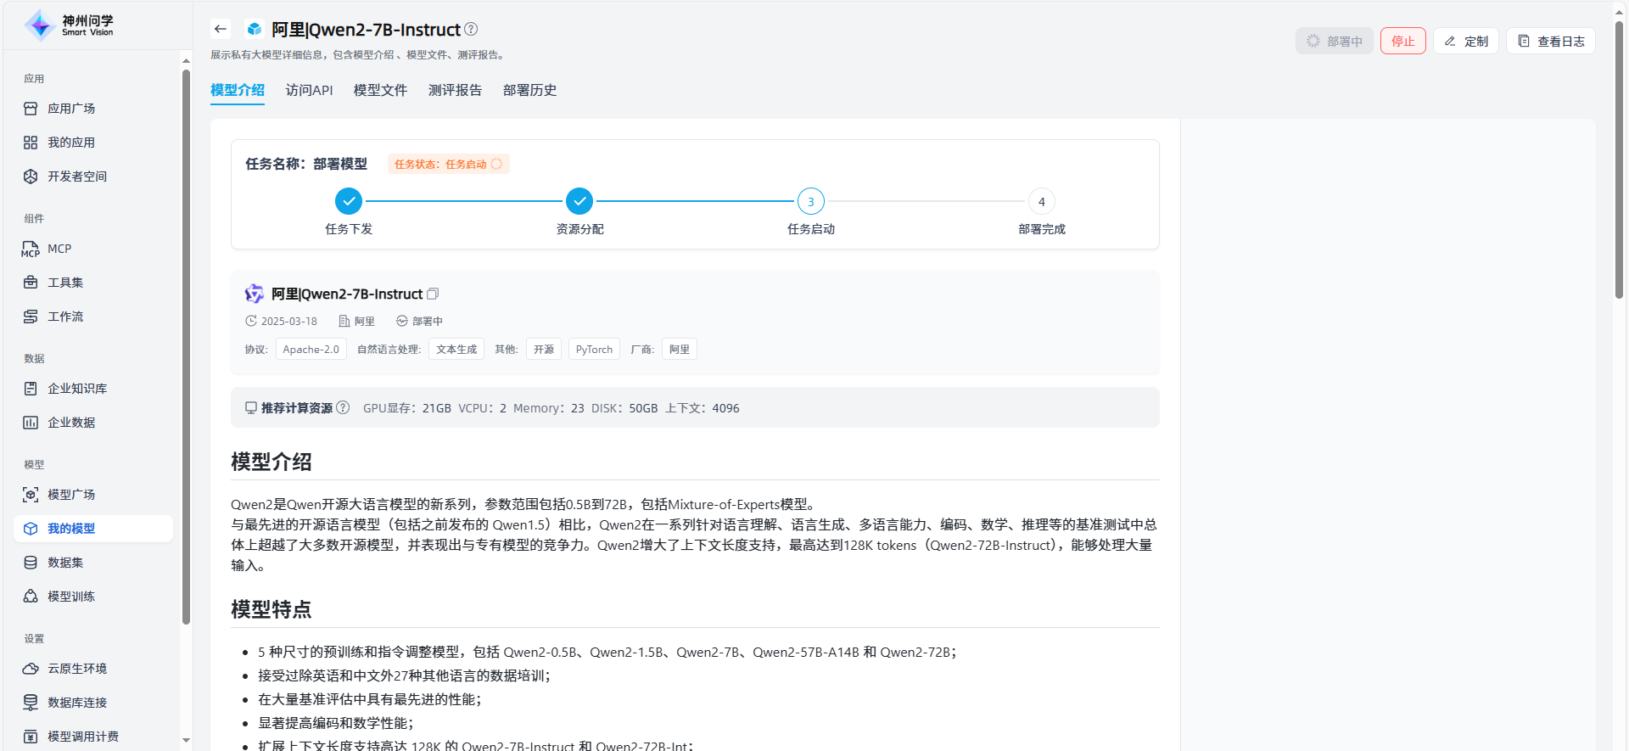This screenshot has height=751, width=1629.
Task: Open the 测评报告 tab
Action: coord(455,90)
